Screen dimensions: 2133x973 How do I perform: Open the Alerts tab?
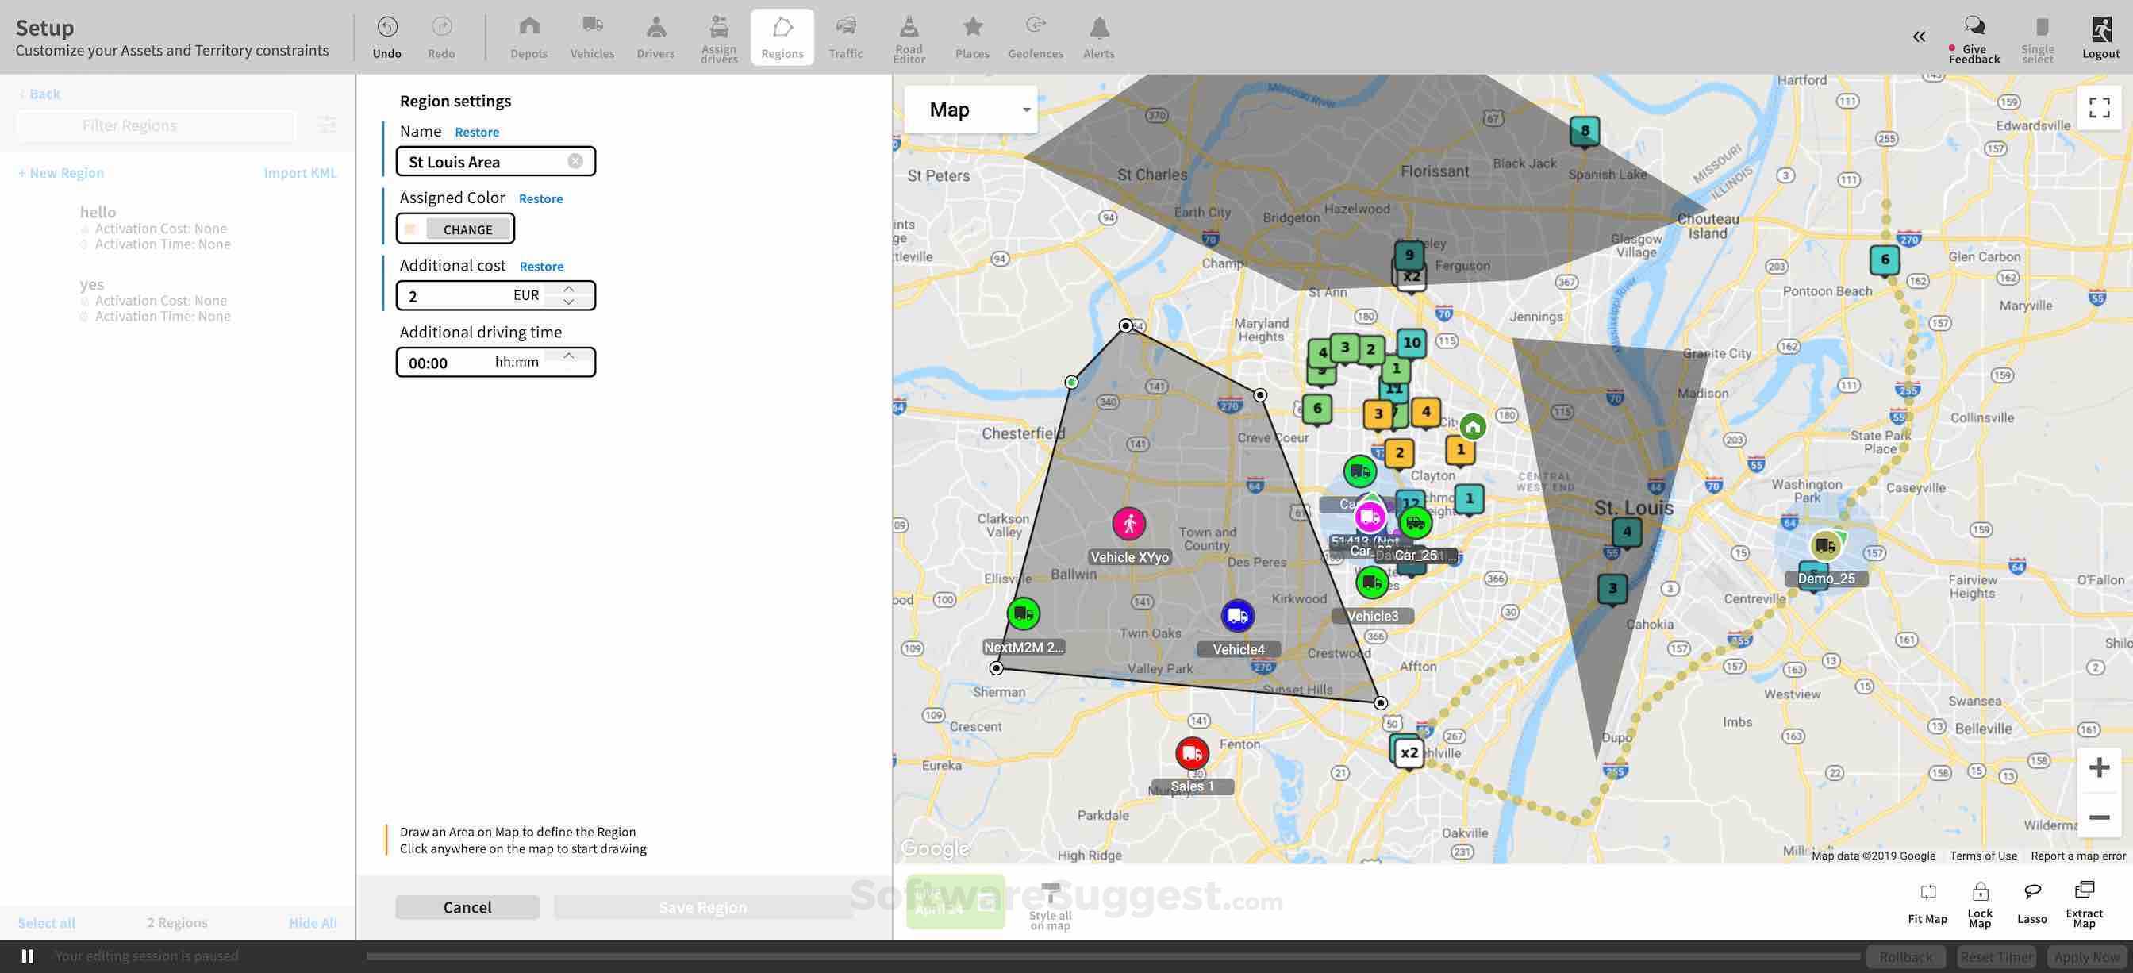point(1098,37)
